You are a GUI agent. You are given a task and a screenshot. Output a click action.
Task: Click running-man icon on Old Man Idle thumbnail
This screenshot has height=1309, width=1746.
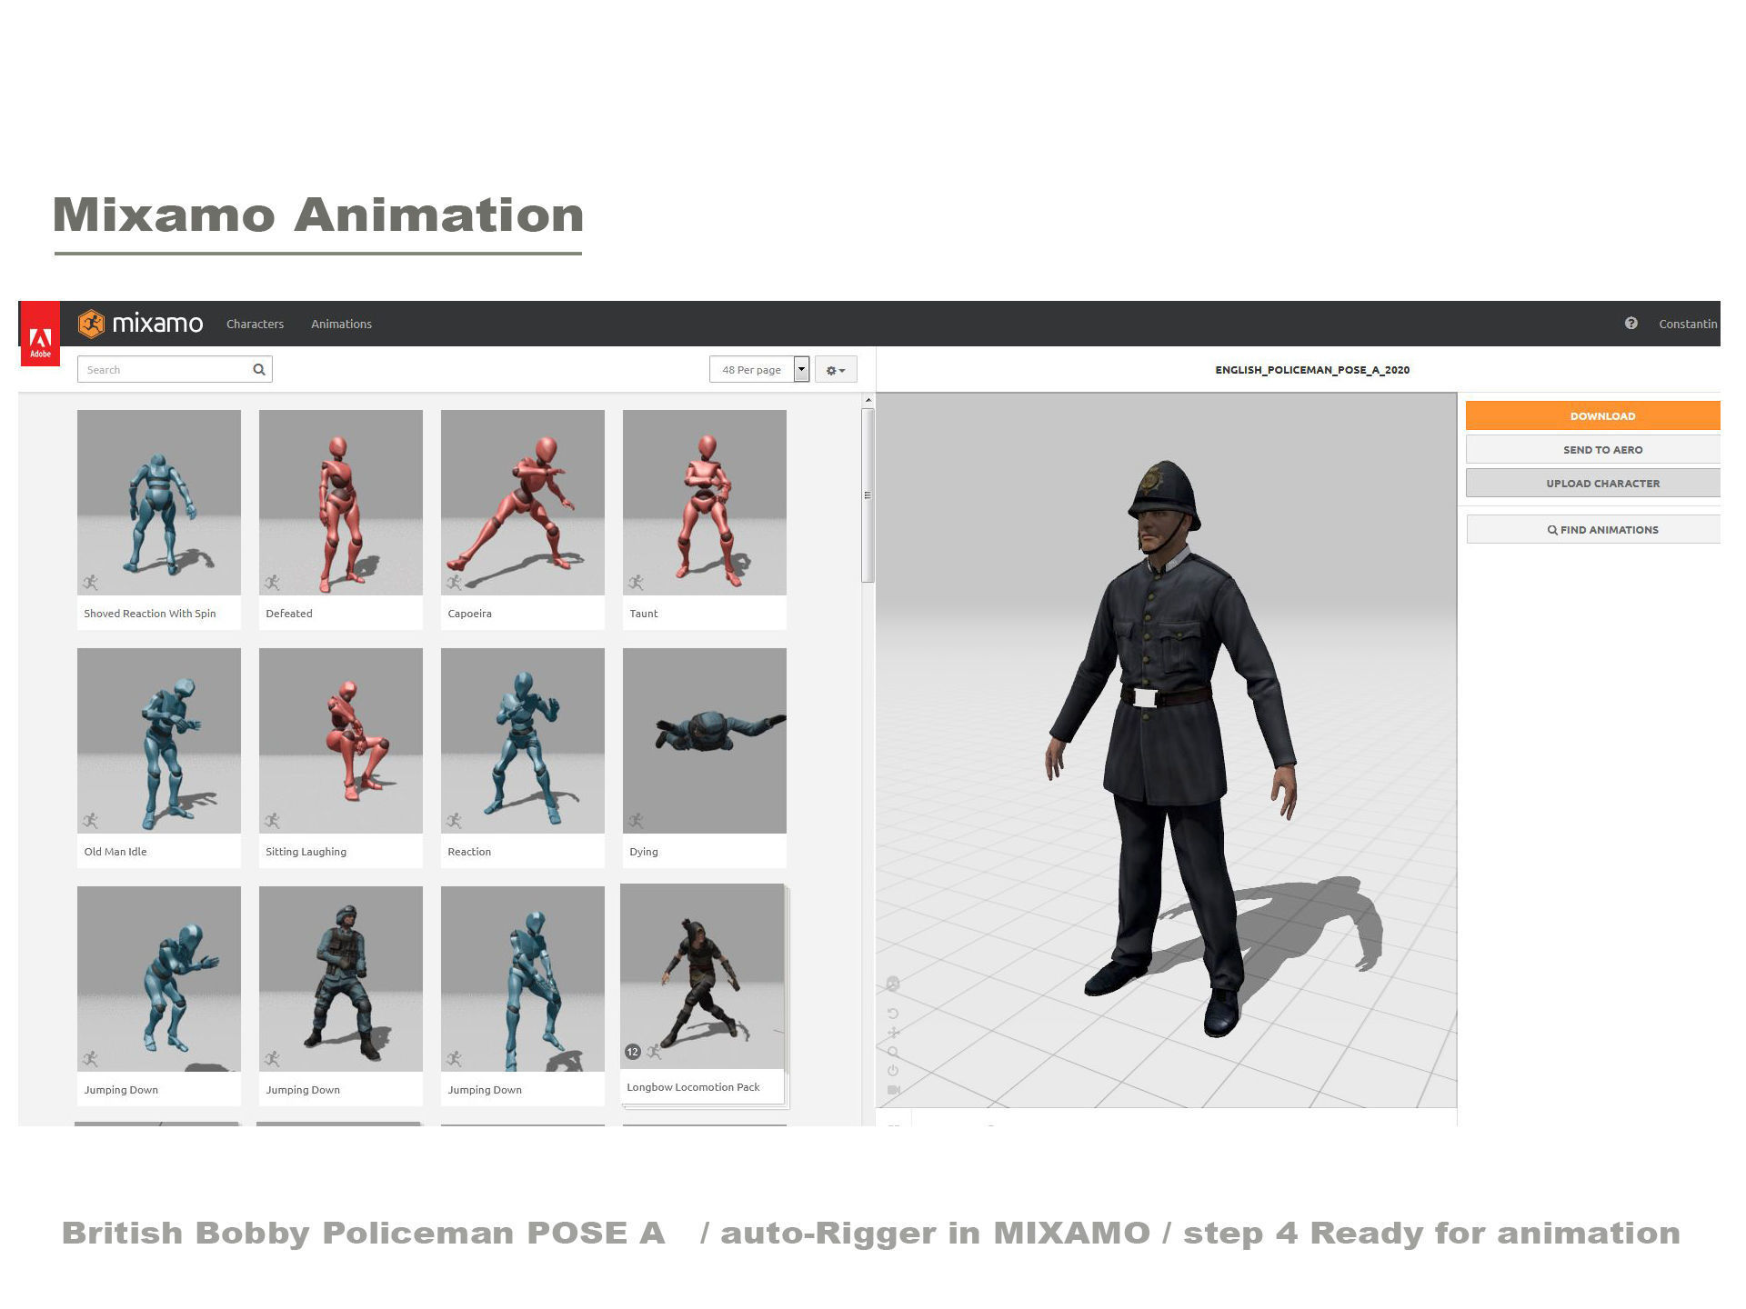pos(90,821)
